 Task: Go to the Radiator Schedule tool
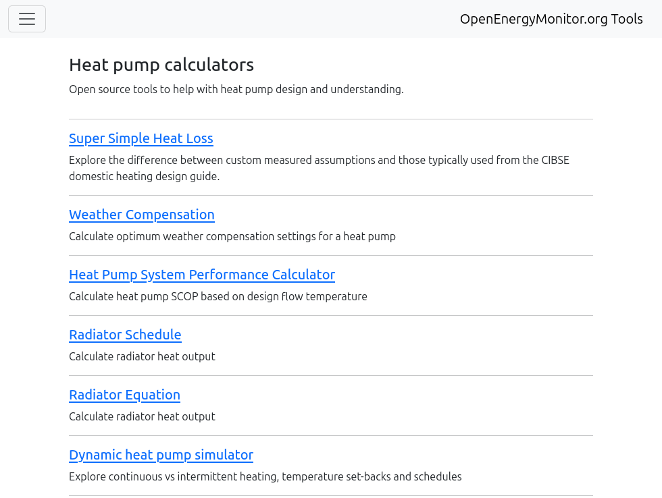pyautogui.click(x=125, y=335)
